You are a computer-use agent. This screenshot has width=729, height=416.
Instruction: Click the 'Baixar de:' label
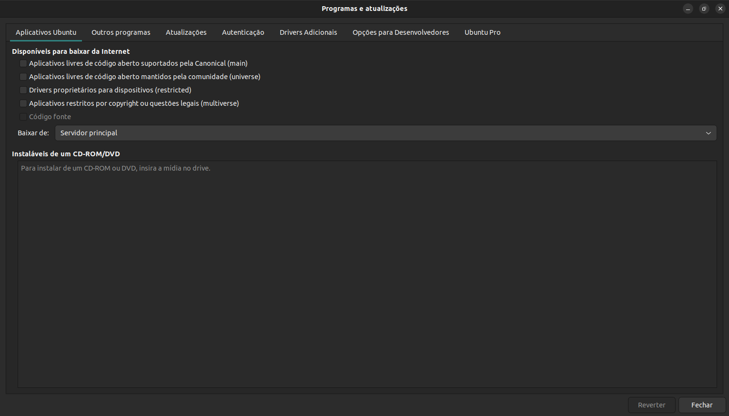click(33, 133)
